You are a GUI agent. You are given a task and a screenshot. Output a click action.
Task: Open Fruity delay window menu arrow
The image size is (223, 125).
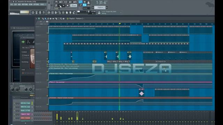(x=11, y=84)
